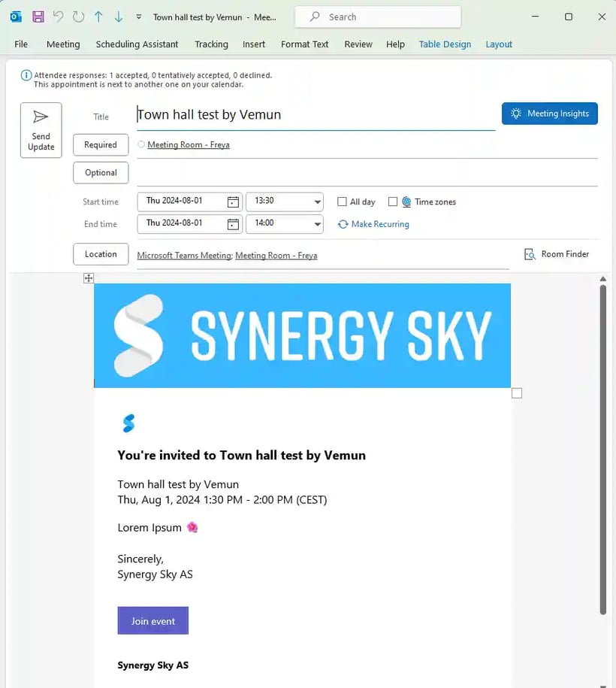
Task: Go to previous item with up arrow
Action: (98, 17)
